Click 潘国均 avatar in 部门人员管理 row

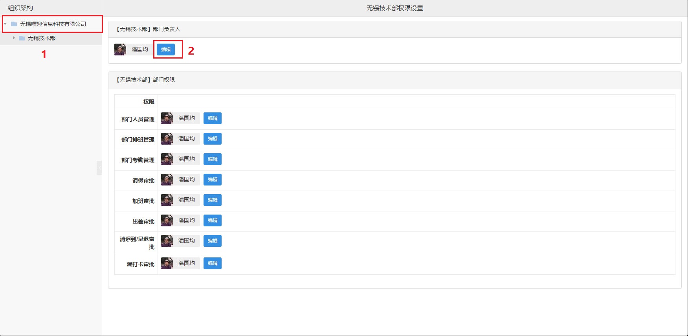coord(167,118)
